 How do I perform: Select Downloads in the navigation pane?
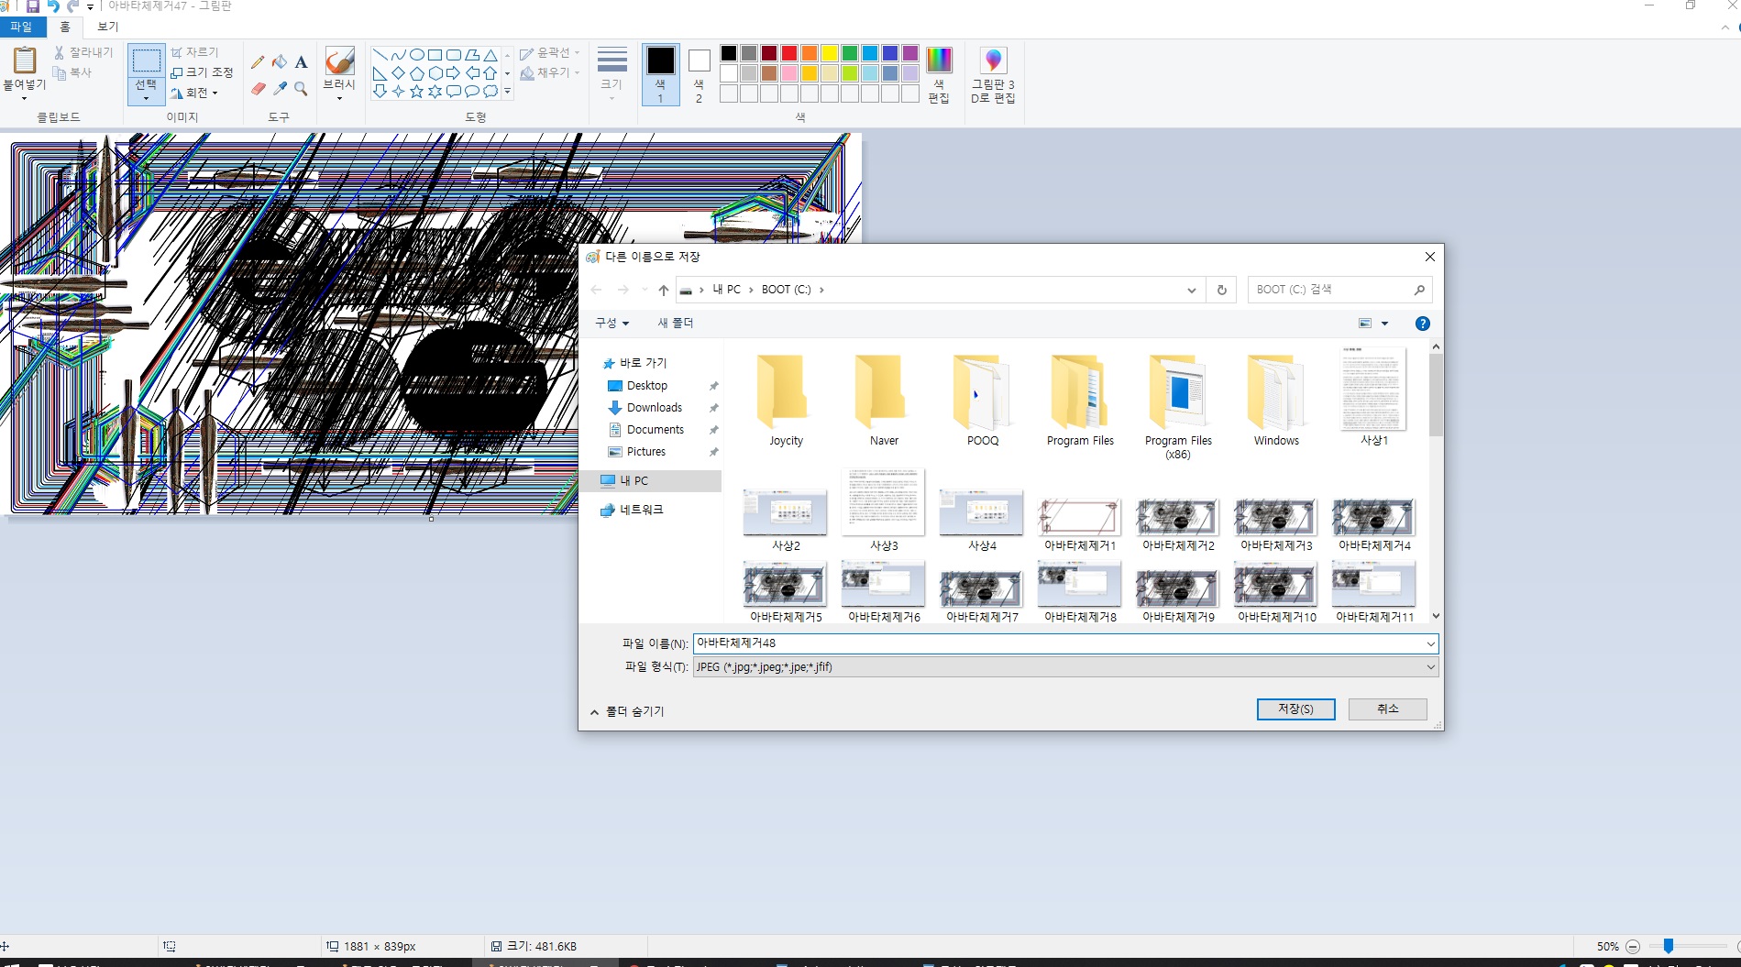(x=655, y=408)
